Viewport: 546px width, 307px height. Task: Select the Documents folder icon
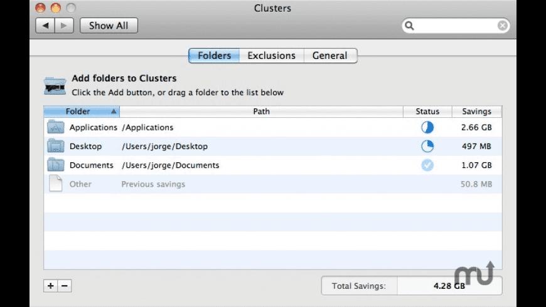pyautogui.click(x=56, y=164)
